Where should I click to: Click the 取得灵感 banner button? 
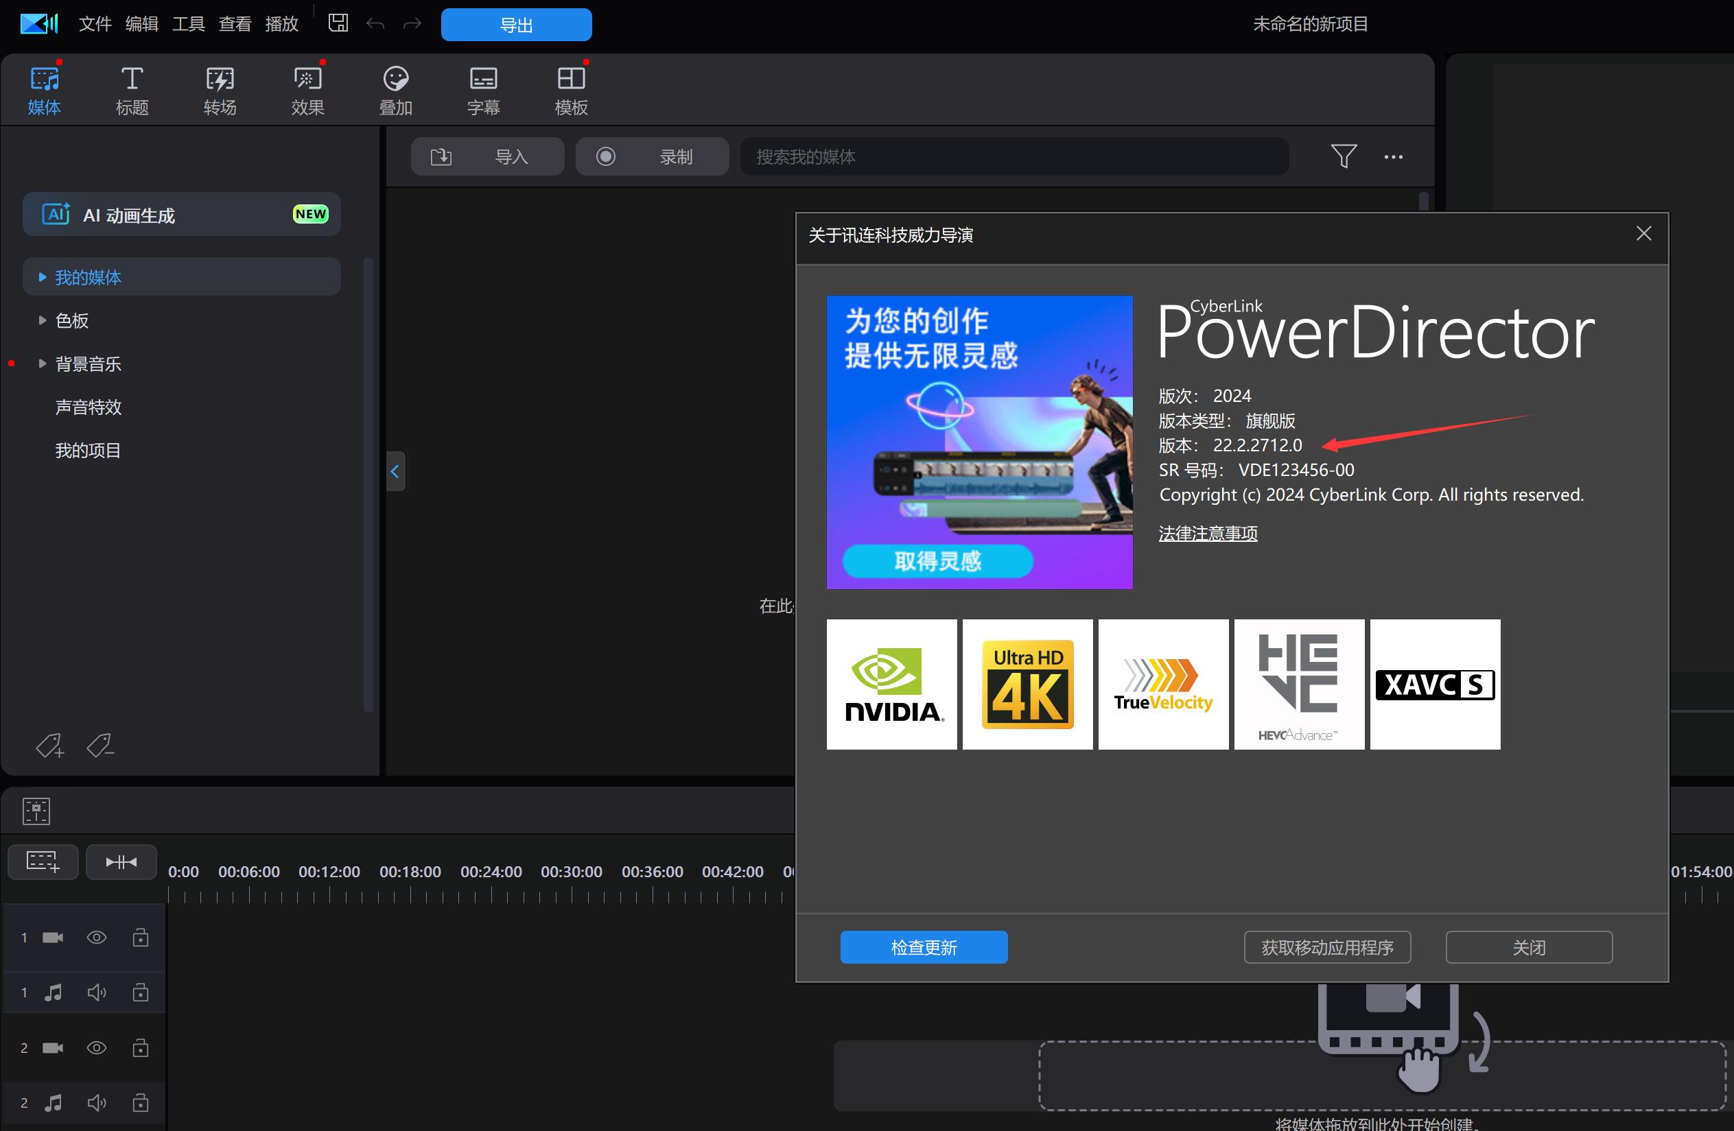tap(937, 561)
